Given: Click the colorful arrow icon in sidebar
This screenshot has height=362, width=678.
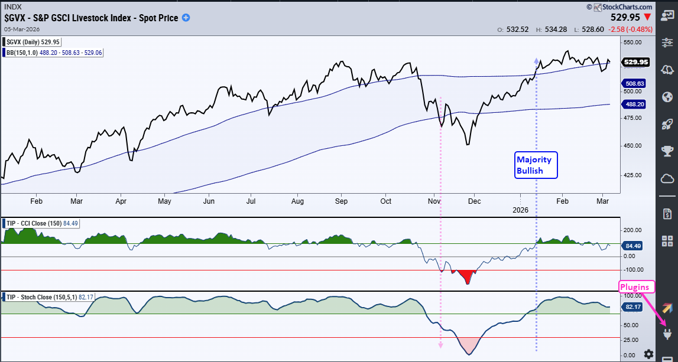Looking at the screenshot, I should coord(667,308).
